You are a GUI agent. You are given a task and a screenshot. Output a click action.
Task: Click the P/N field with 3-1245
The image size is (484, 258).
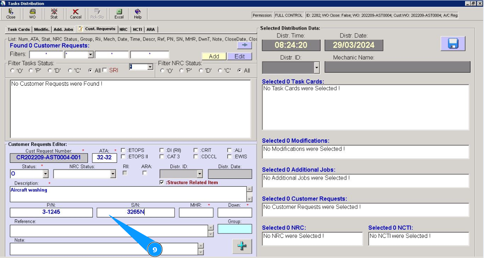(x=51, y=212)
